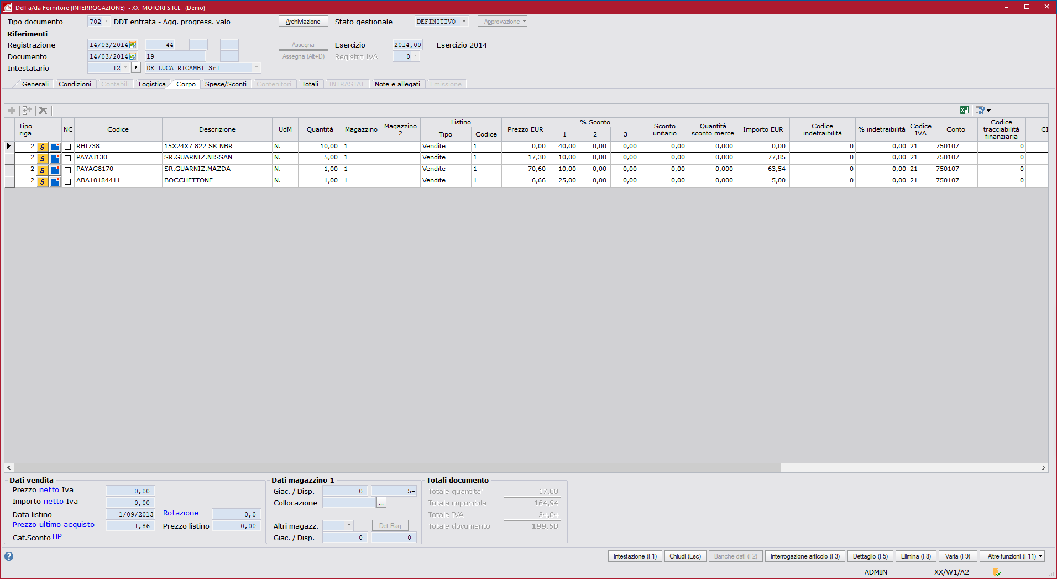The image size is (1057, 579).
Task: Click yellow S icon on PAYAG8170 row
Action: (x=42, y=170)
